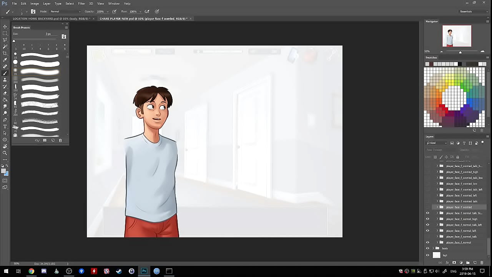This screenshot has height=277, width=492.
Task: Expand the body layer group
Action: (x=433, y=249)
